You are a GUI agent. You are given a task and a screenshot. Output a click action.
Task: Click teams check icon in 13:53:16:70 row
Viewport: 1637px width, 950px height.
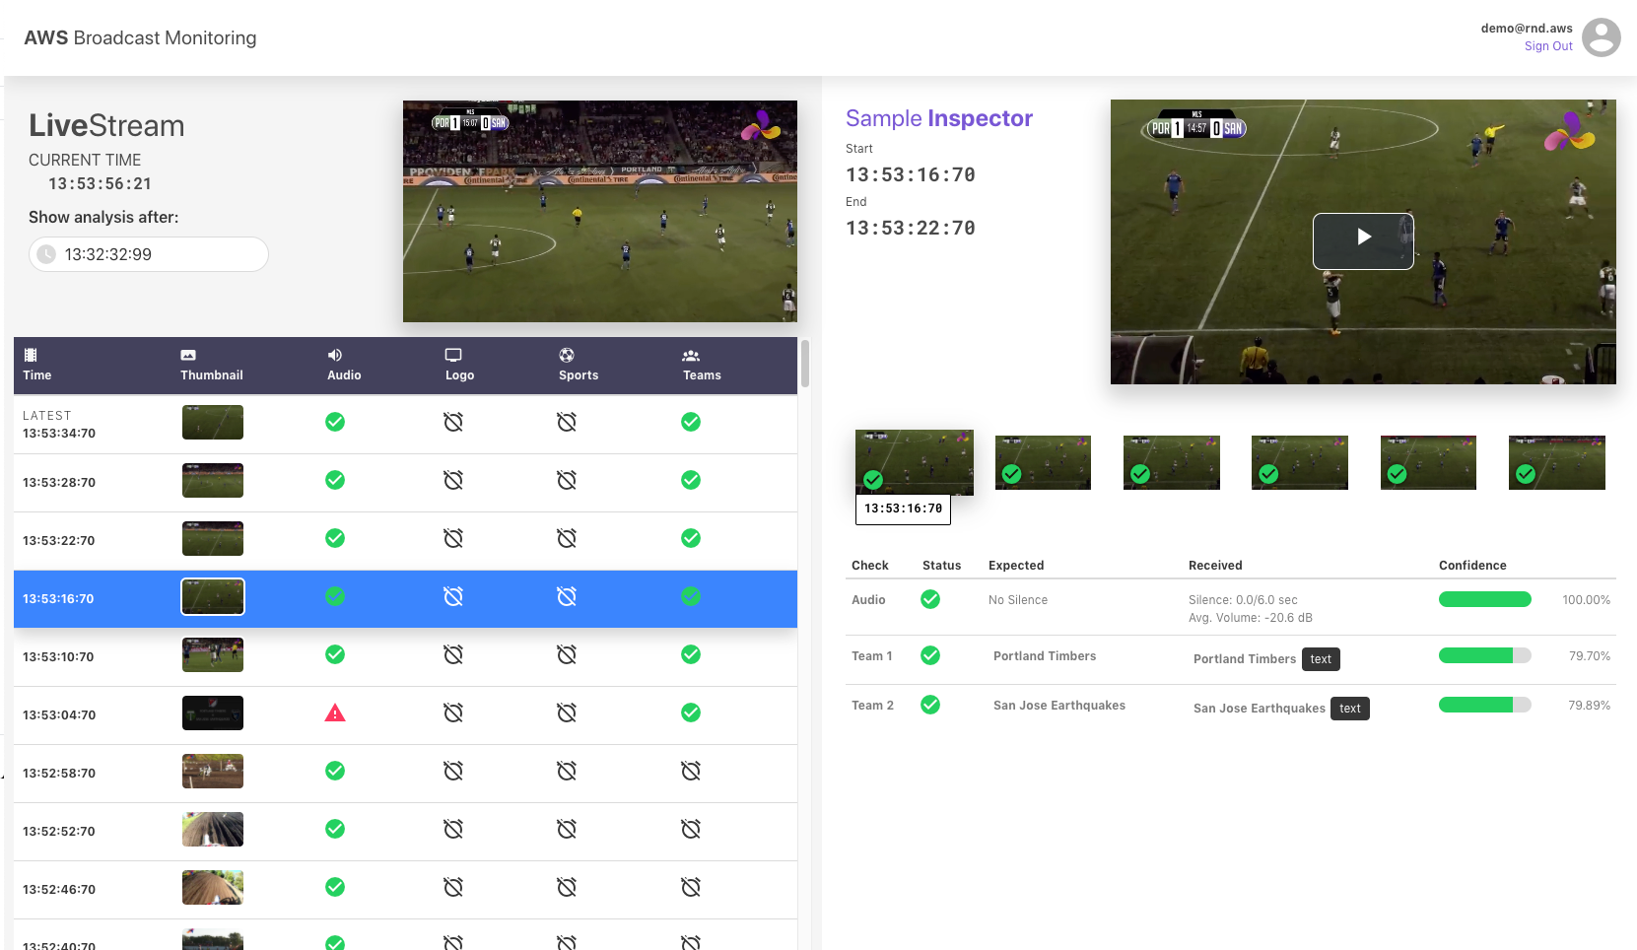coord(691,596)
